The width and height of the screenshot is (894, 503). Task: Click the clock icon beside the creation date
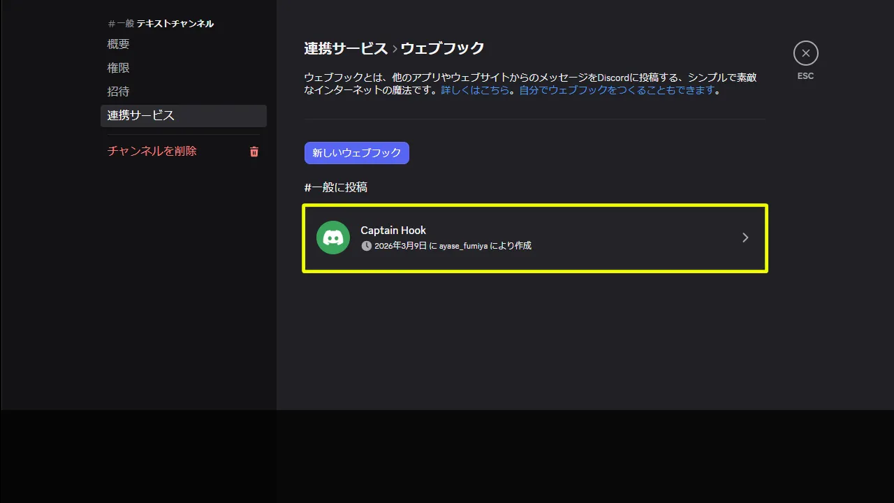click(367, 245)
